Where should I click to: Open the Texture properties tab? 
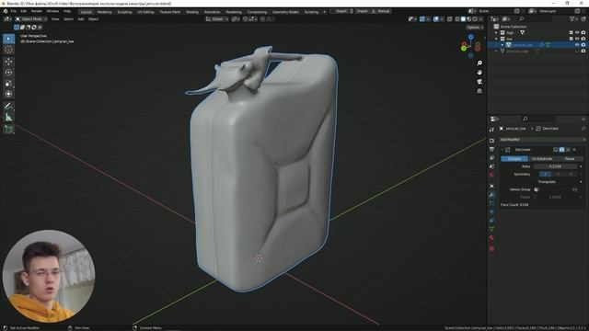point(491,248)
